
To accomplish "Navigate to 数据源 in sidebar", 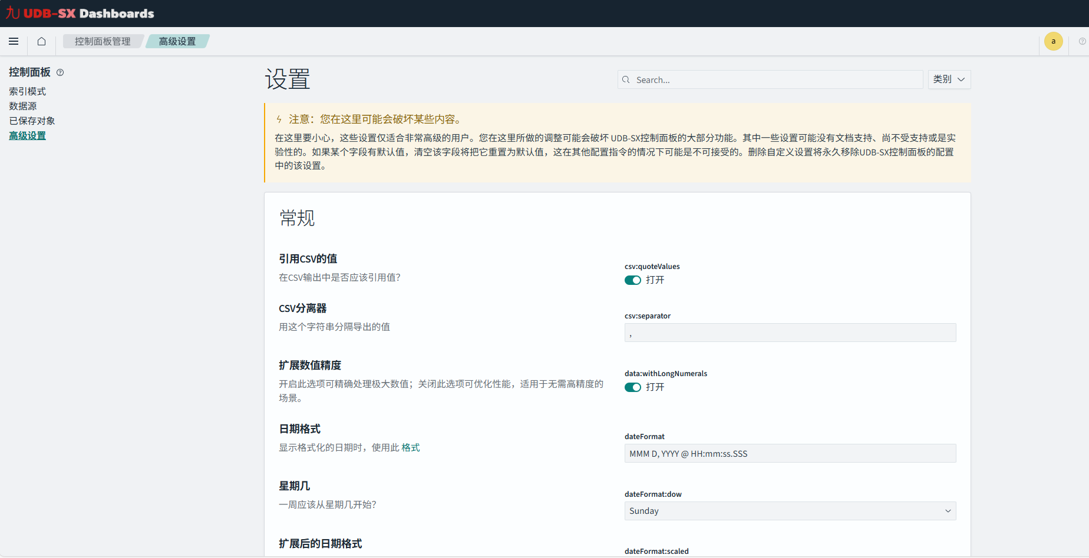I will pos(23,106).
